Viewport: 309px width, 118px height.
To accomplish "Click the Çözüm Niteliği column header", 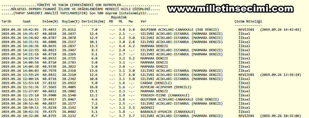I will 248,21.
